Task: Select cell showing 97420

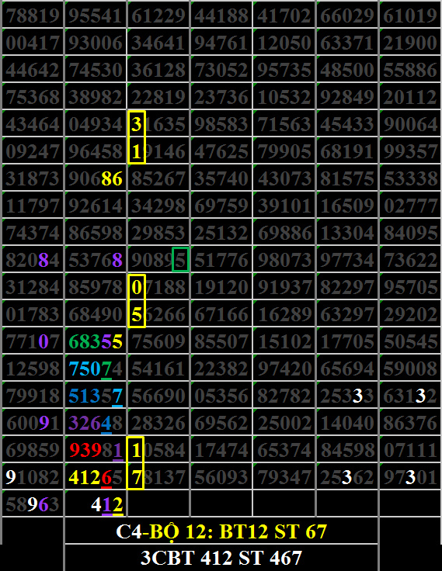Action: pyautogui.click(x=284, y=369)
